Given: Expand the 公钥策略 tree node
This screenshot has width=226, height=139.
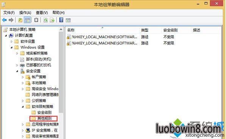Looking at the screenshot, I should 23,101.
